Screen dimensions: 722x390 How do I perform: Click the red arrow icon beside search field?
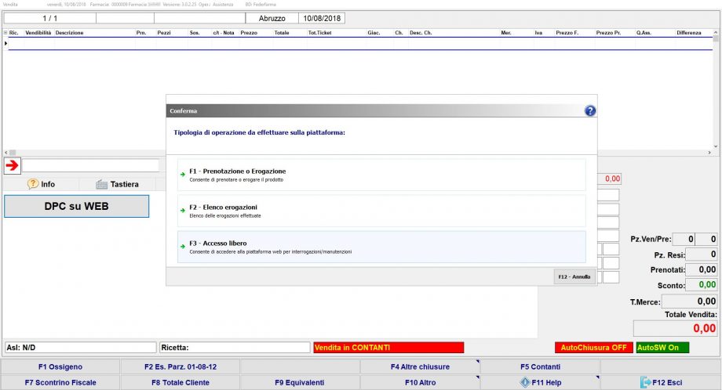tap(12, 165)
